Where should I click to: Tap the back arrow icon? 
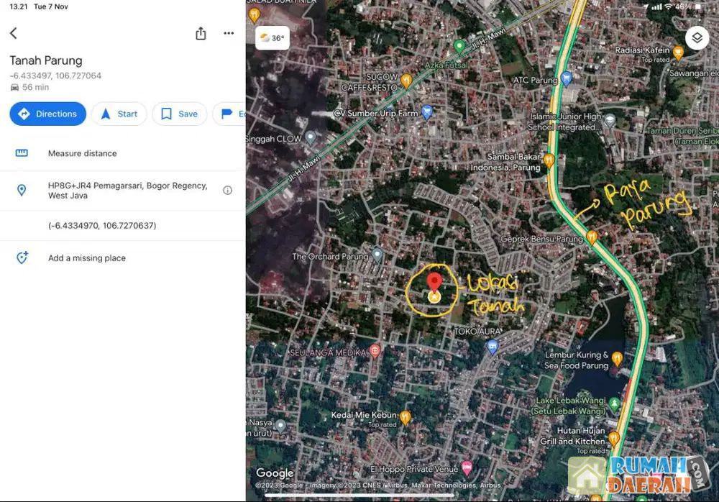(13, 33)
